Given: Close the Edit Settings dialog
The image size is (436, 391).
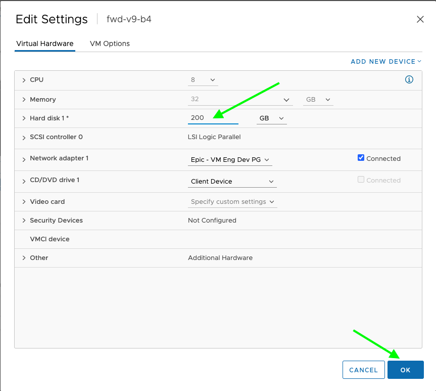Looking at the screenshot, I should click(420, 19).
